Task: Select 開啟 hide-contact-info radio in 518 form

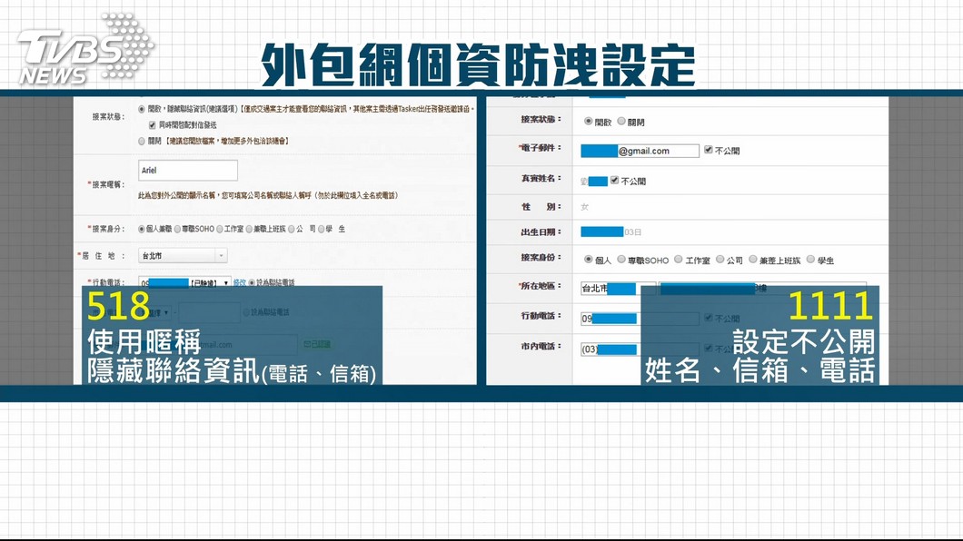Action: [x=142, y=109]
